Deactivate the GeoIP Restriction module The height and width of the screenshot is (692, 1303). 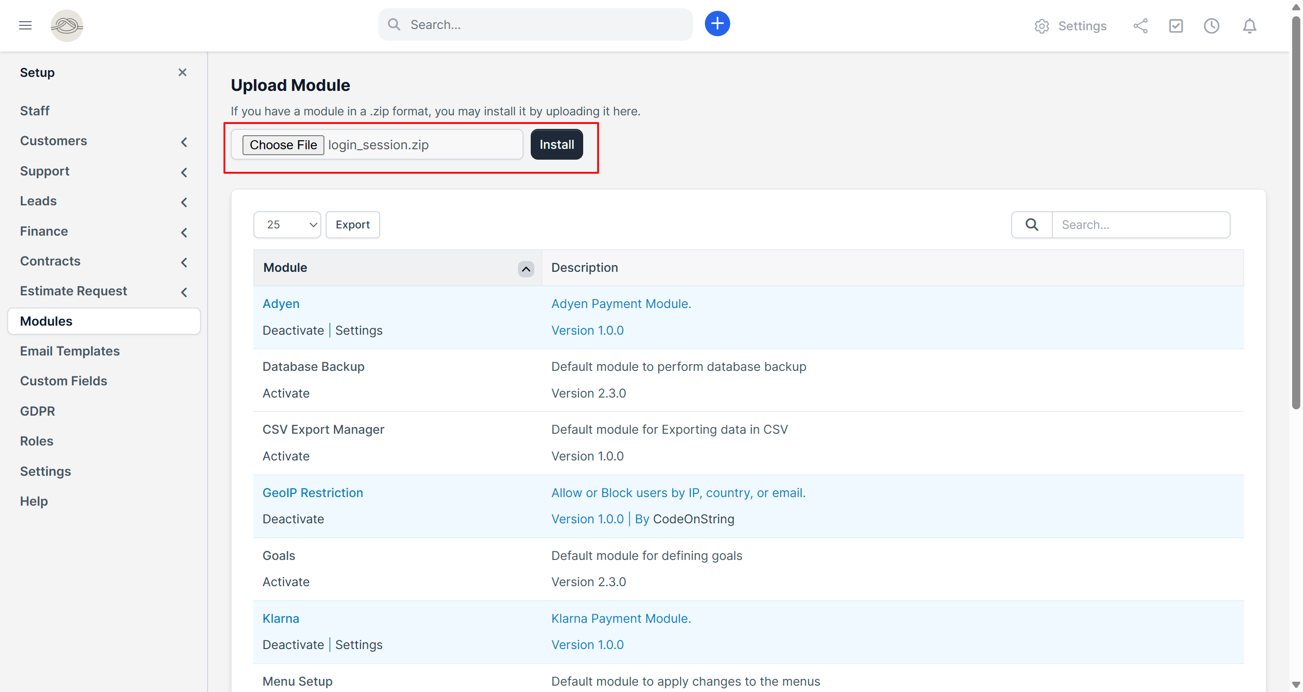point(293,519)
